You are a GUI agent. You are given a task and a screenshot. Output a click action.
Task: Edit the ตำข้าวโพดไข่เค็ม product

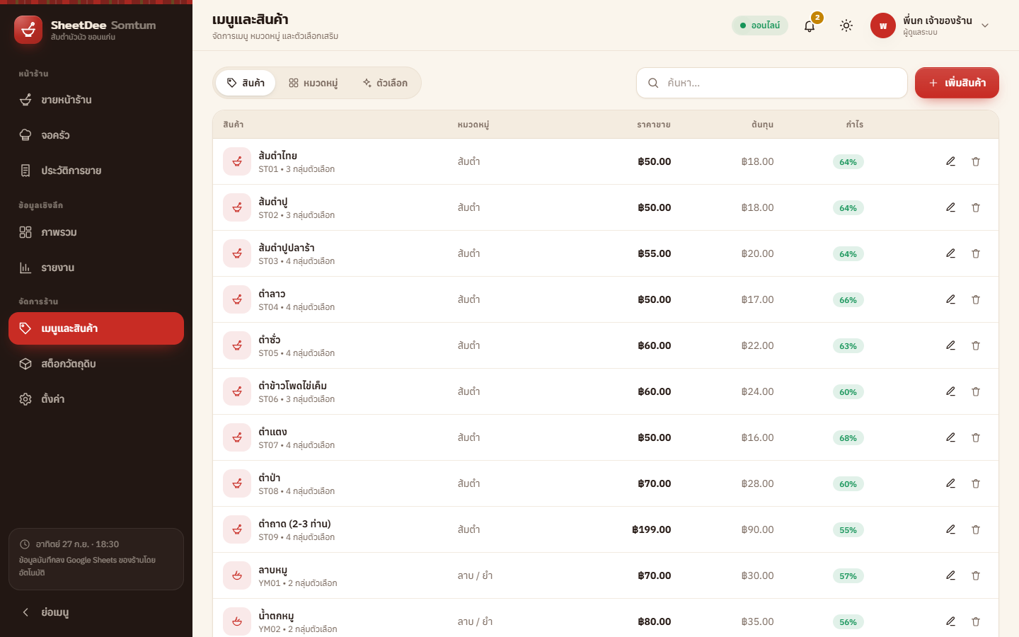click(950, 391)
